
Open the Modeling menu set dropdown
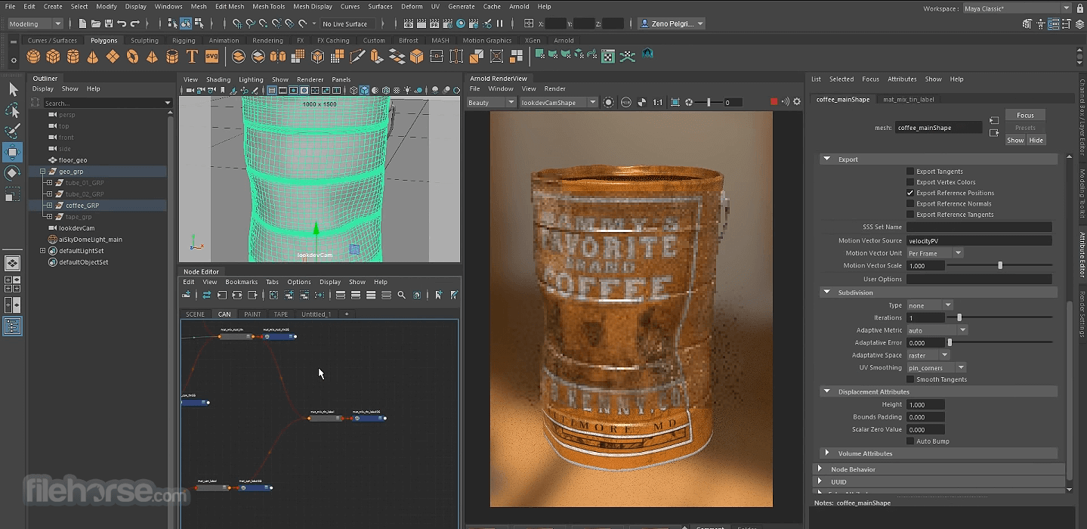pyautogui.click(x=36, y=24)
